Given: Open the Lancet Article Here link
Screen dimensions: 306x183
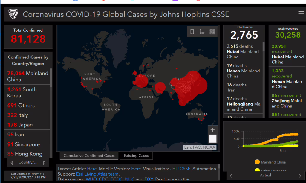Looking at the screenshot, I should point(92,169).
